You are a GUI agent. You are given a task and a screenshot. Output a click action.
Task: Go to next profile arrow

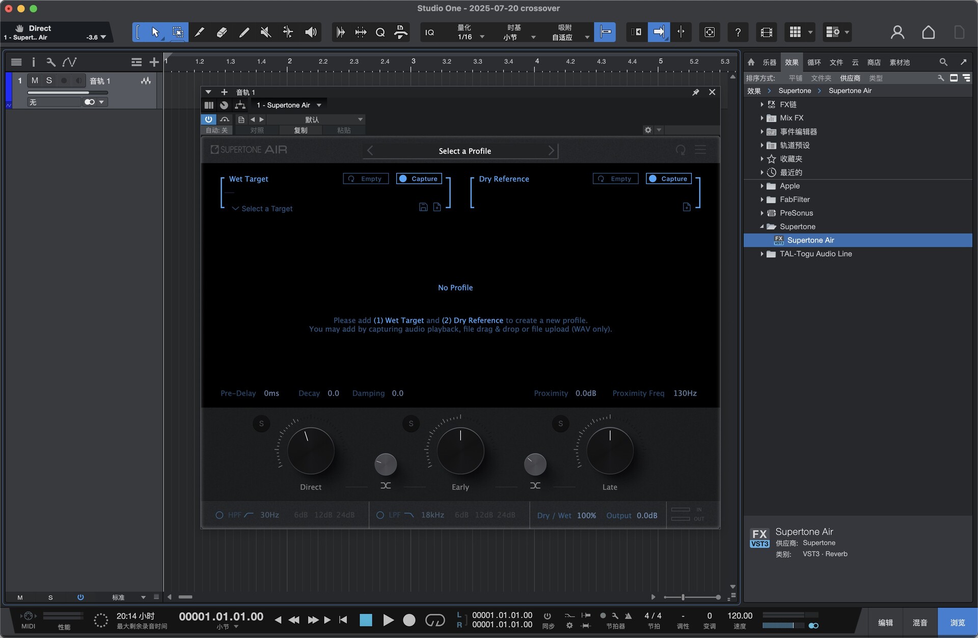(x=551, y=151)
